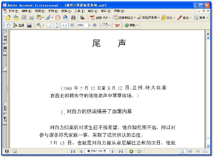
Task: Click the colorful eBook icon after the binoculars
Action: click(82, 17)
